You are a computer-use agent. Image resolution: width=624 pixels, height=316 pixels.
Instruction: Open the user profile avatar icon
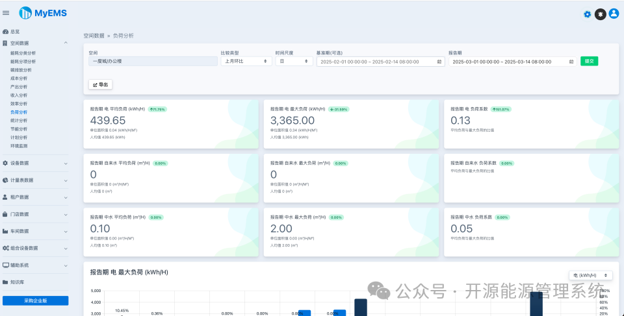point(614,14)
